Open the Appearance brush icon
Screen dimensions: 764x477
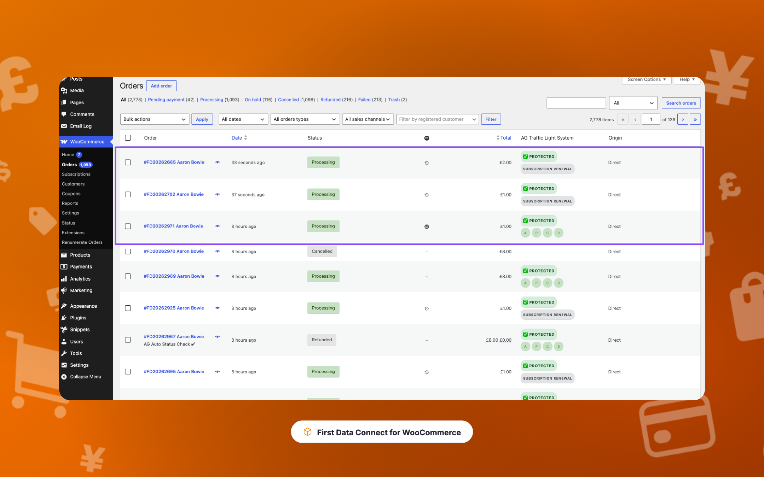[64, 306]
